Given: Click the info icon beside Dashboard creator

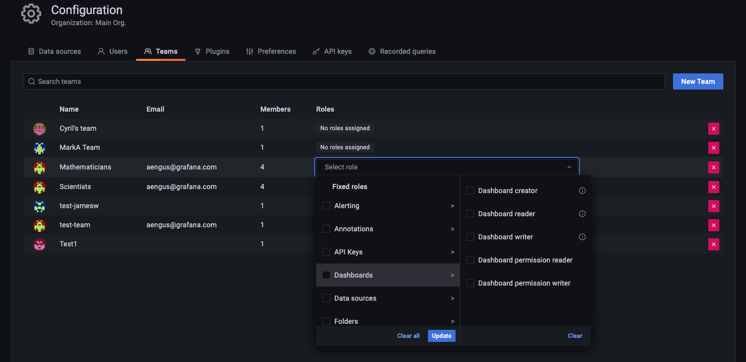Looking at the screenshot, I should pyautogui.click(x=582, y=191).
